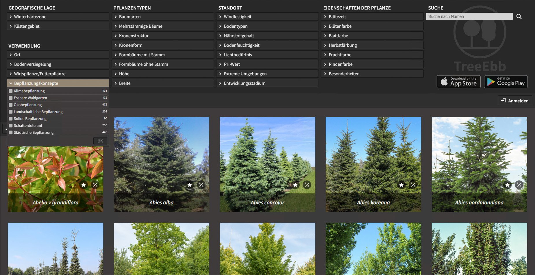Click A/B compare icon on Abies nordmanniana
The height and width of the screenshot is (275, 535).
(x=519, y=185)
